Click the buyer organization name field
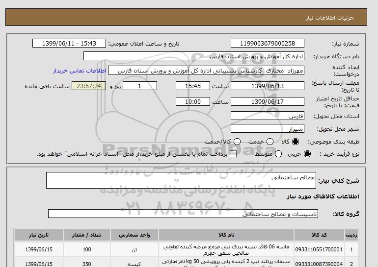This screenshot has height=267, width=378. pyautogui.click(x=194, y=56)
